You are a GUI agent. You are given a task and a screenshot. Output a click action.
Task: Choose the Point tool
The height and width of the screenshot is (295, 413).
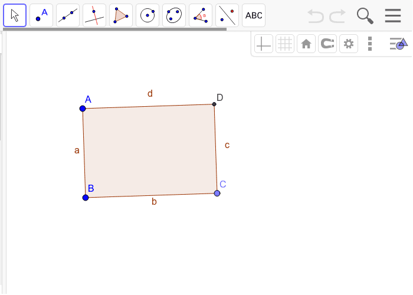(41, 15)
